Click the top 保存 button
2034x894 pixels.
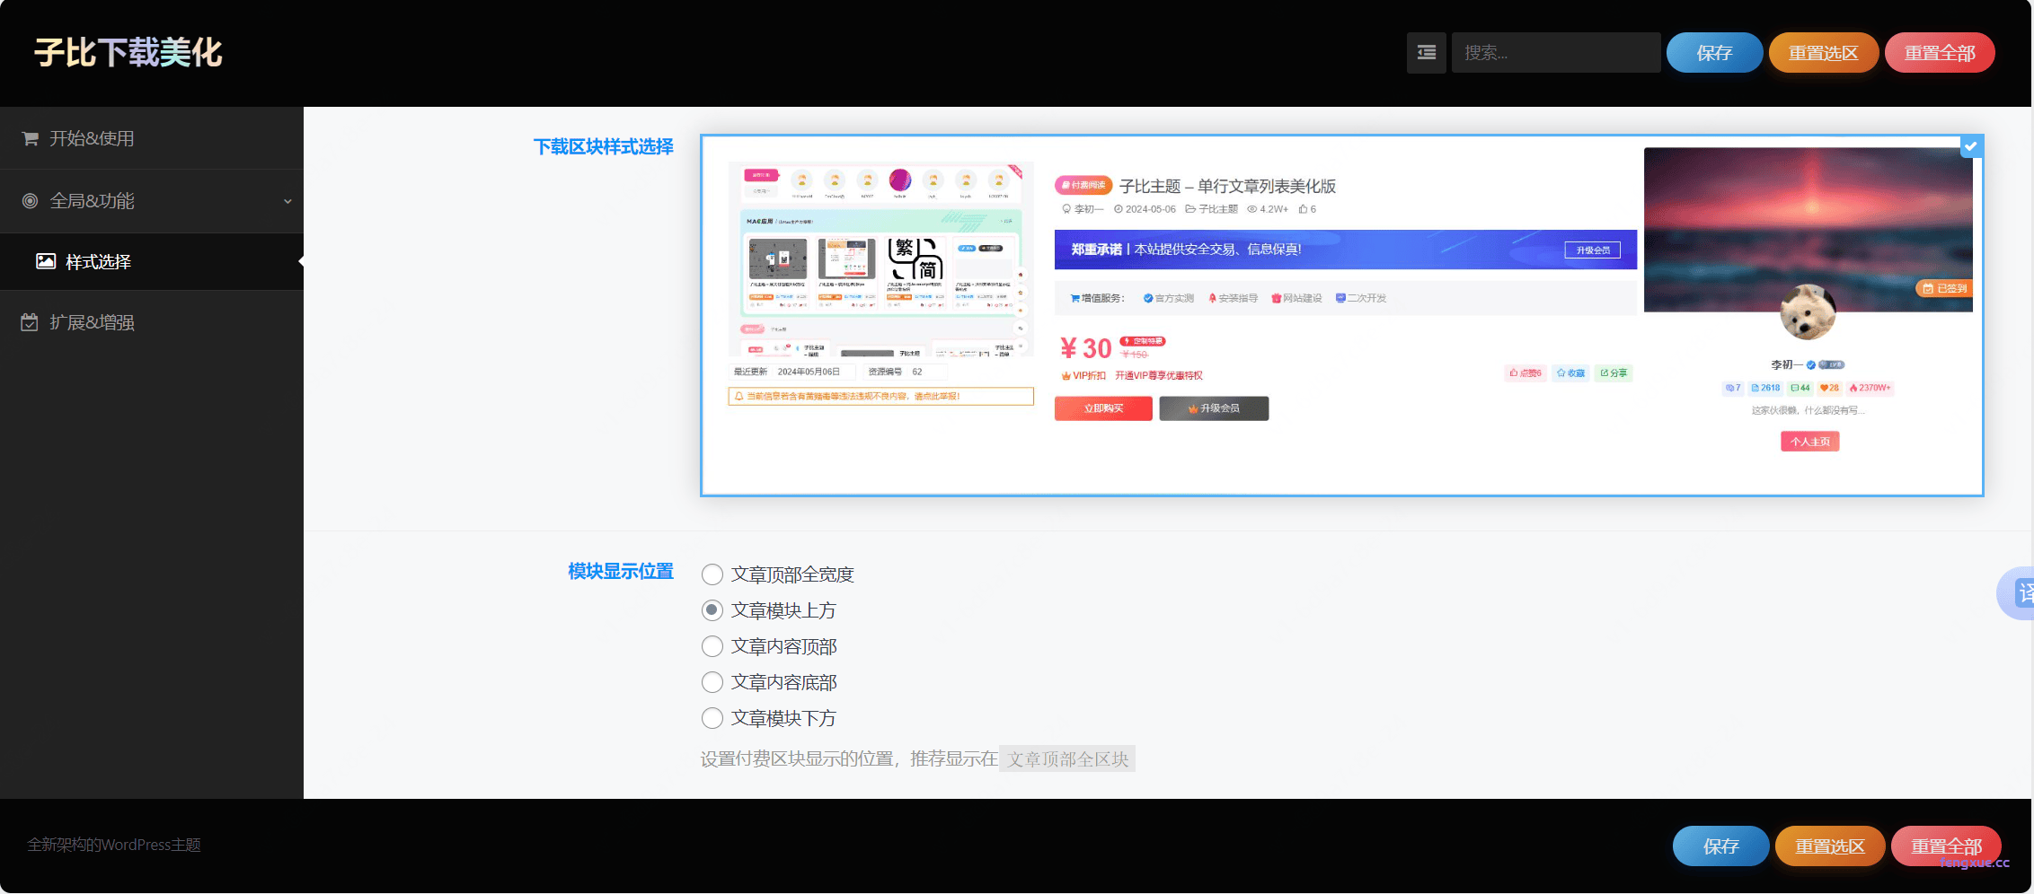click(1714, 53)
